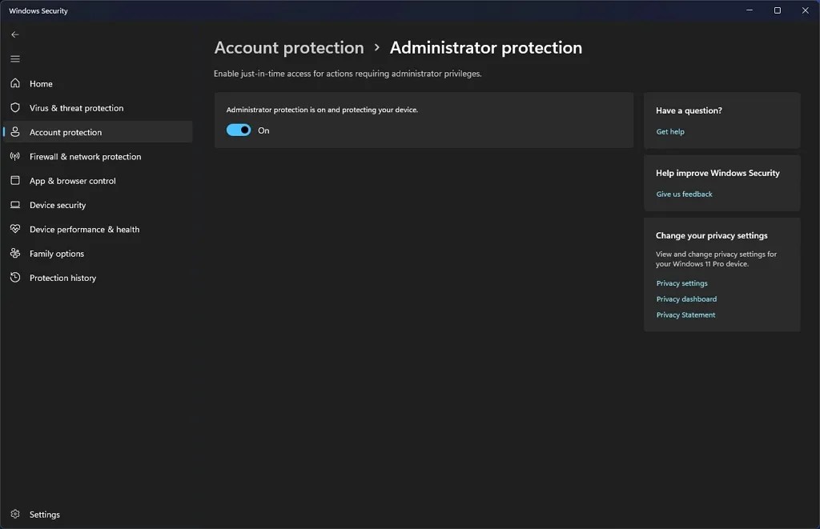Click the Get help link
This screenshot has width=820, height=529.
670,132
